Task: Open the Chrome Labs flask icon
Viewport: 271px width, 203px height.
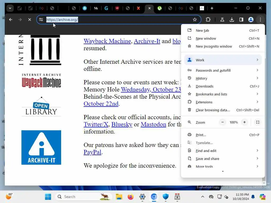Action: [222, 20]
